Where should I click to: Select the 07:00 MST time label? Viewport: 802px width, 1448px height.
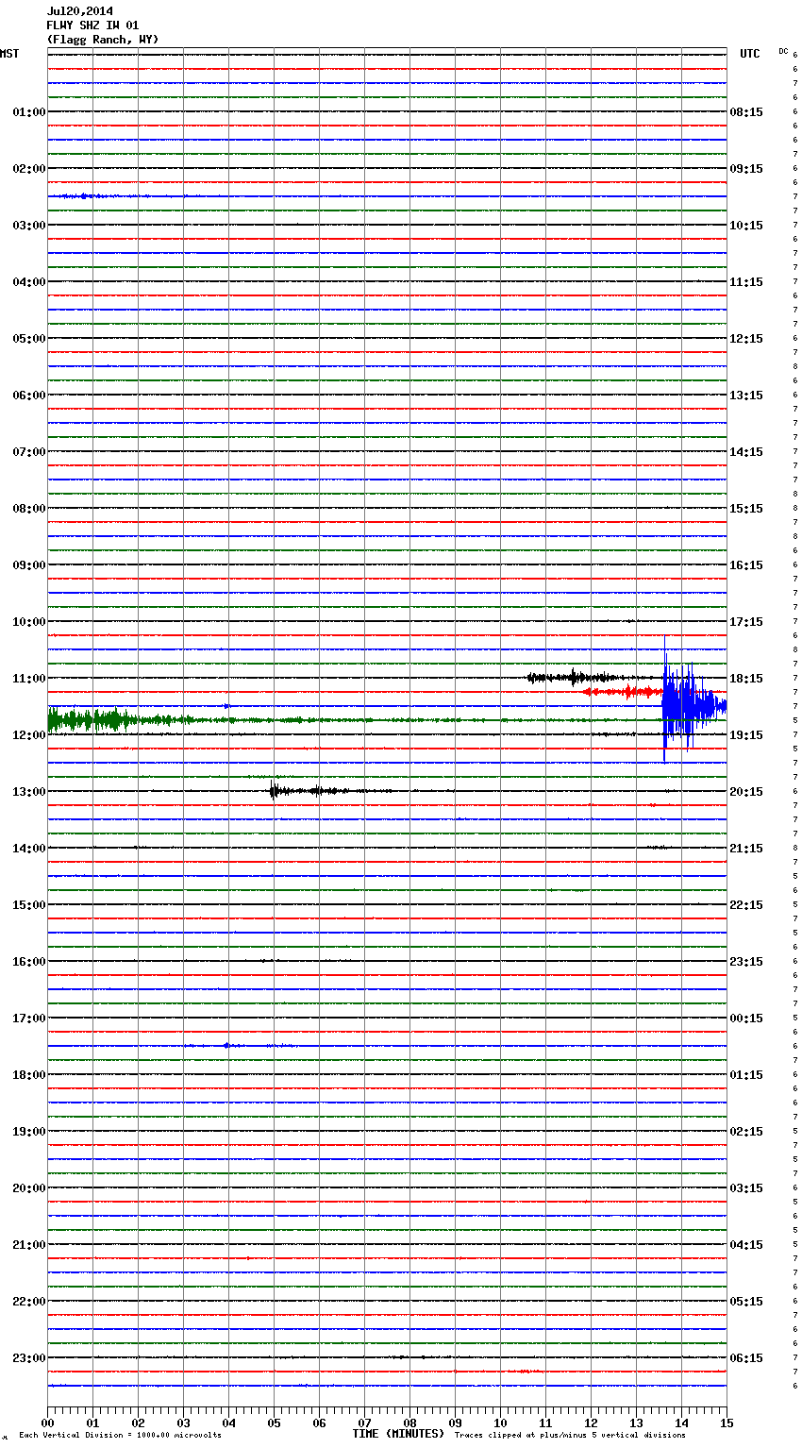(28, 452)
